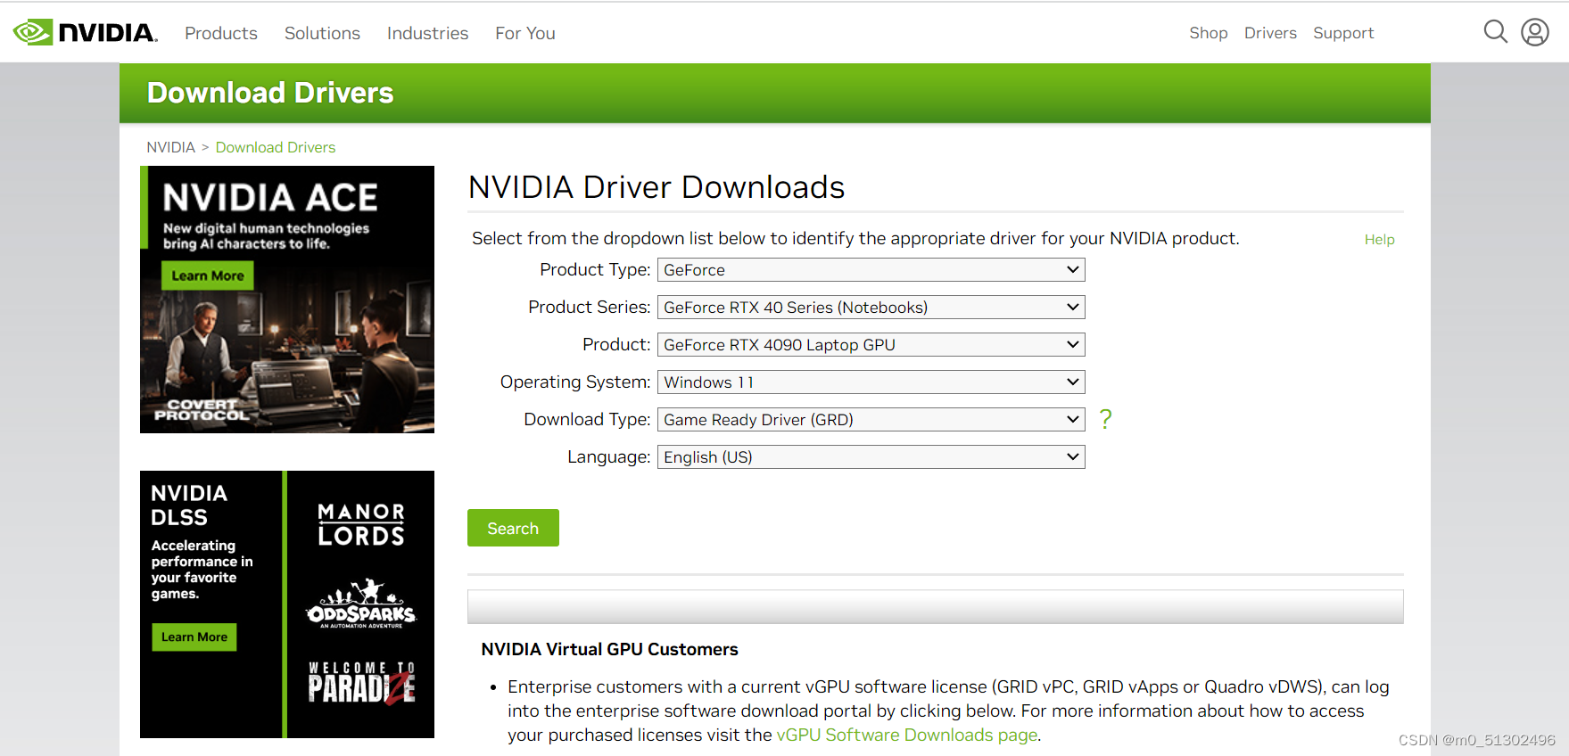Click the Manor Lords game logo
Image resolution: width=1569 pixels, height=756 pixels.
(x=361, y=524)
